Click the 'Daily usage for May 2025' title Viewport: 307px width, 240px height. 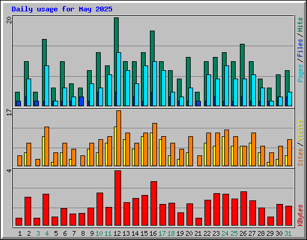point(62,9)
